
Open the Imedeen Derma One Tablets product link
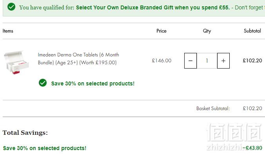click(x=78, y=59)
